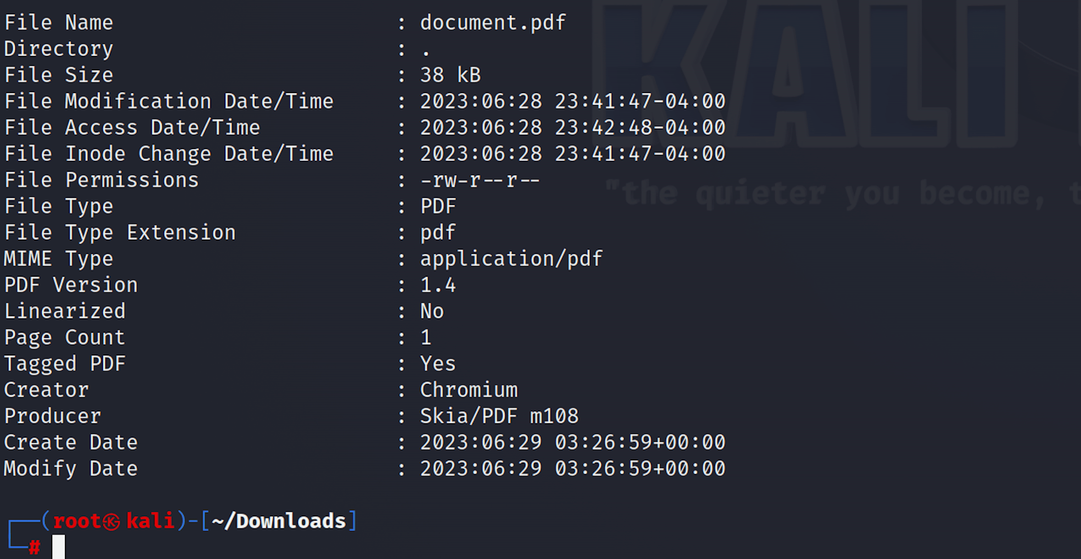
Task: Click the File Size value 38 kB
Action: [x=450, y=75]
